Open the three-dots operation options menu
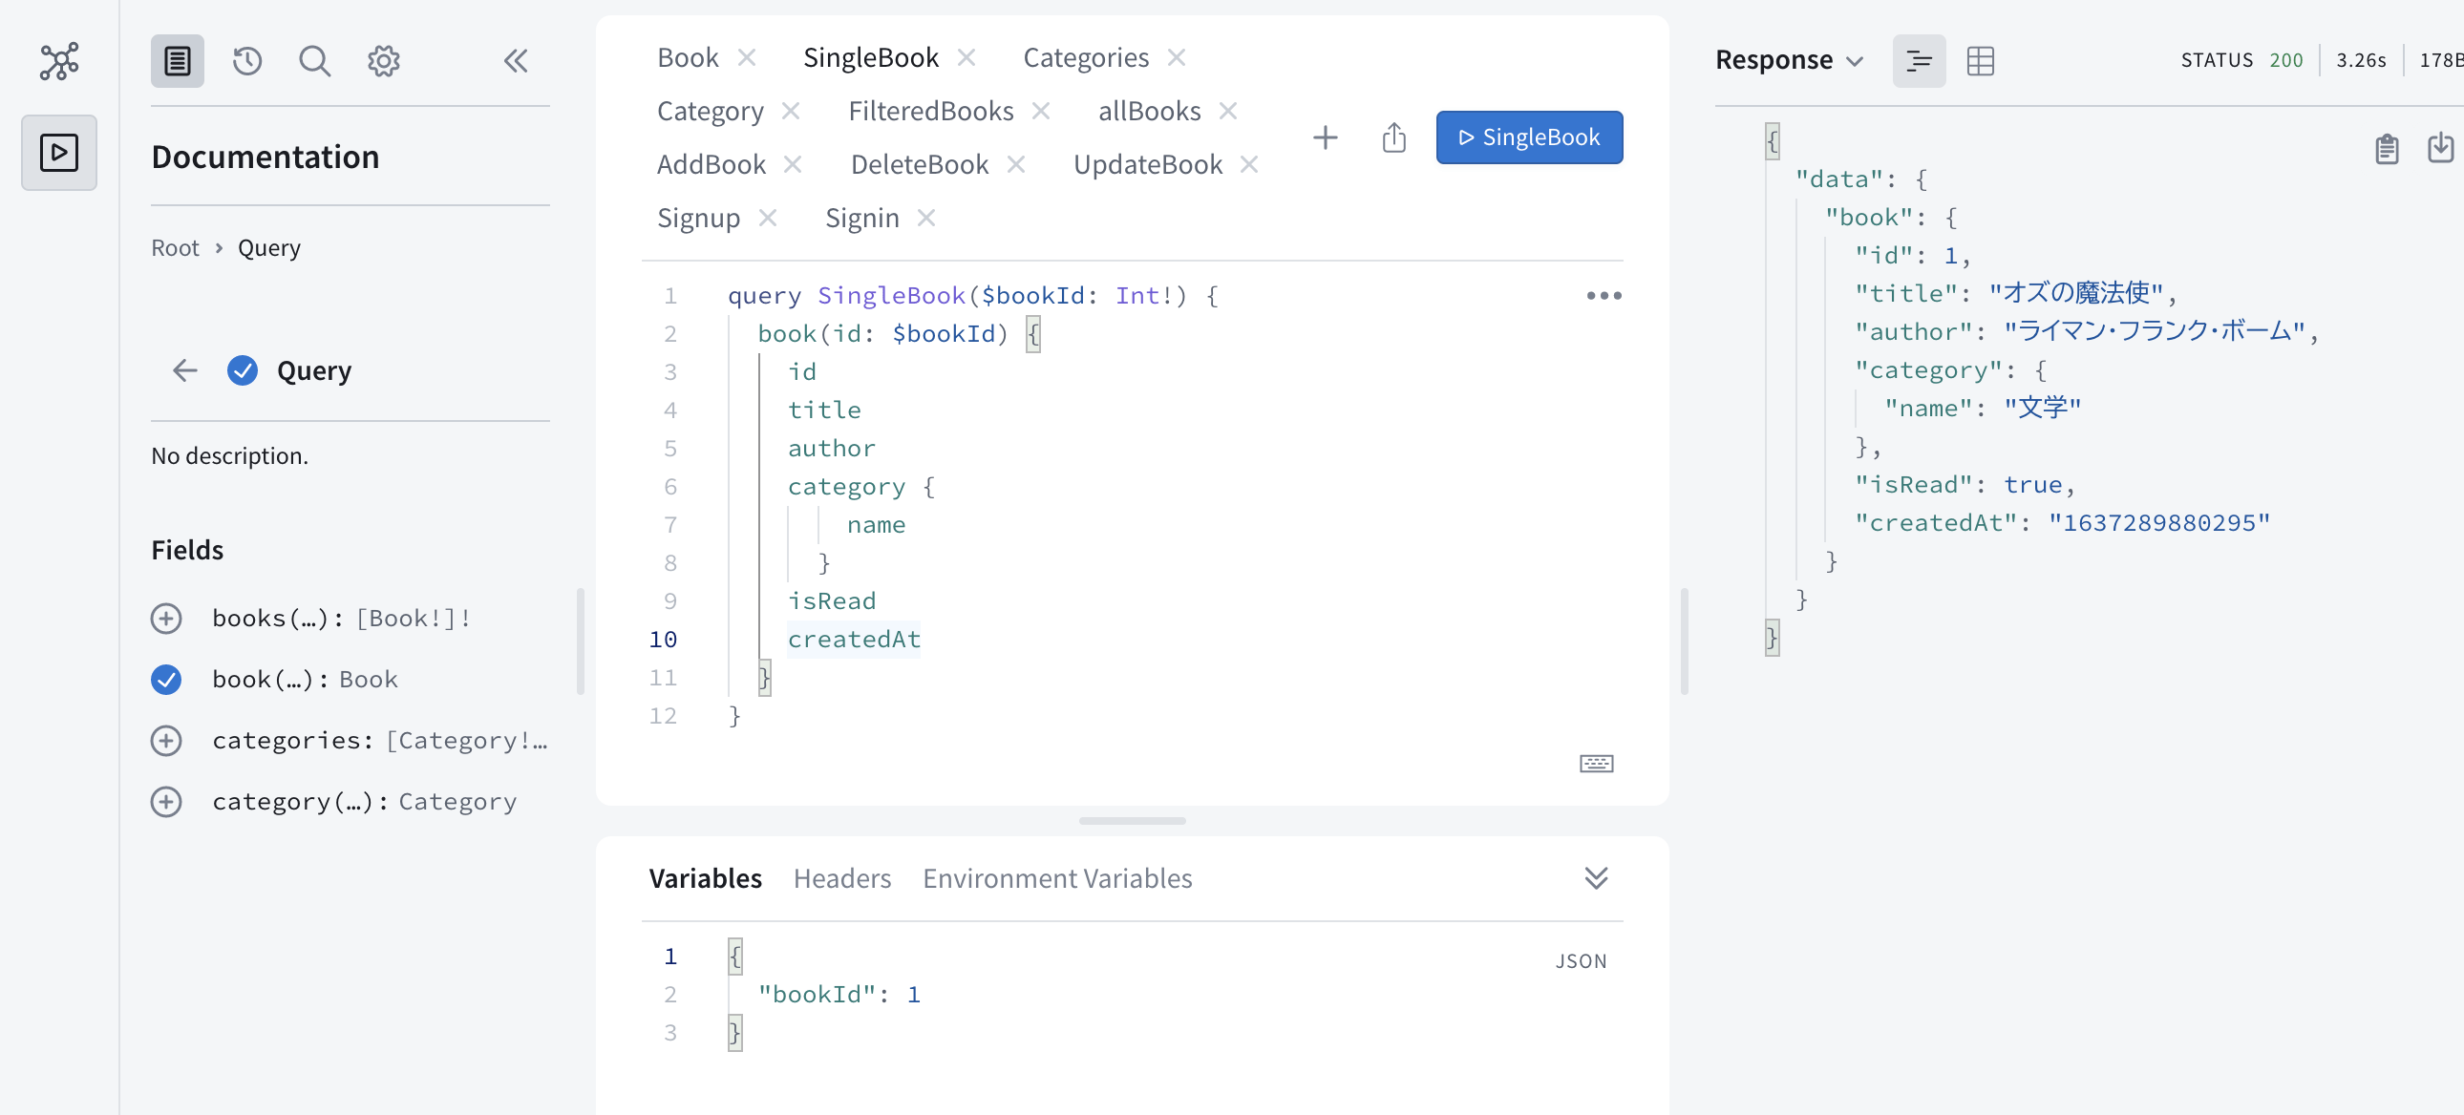Screen dimensions: 2464x1115 coord(1604,296)
